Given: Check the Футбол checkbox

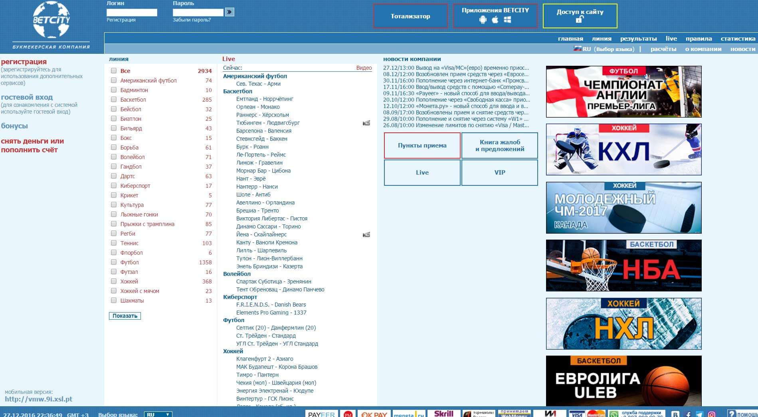Looking at the screenshot, I should [114, 262].
